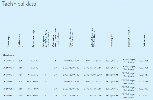Click the Warm-up time column header
This screenshot has height=100, width=153.
click(55, 36)
